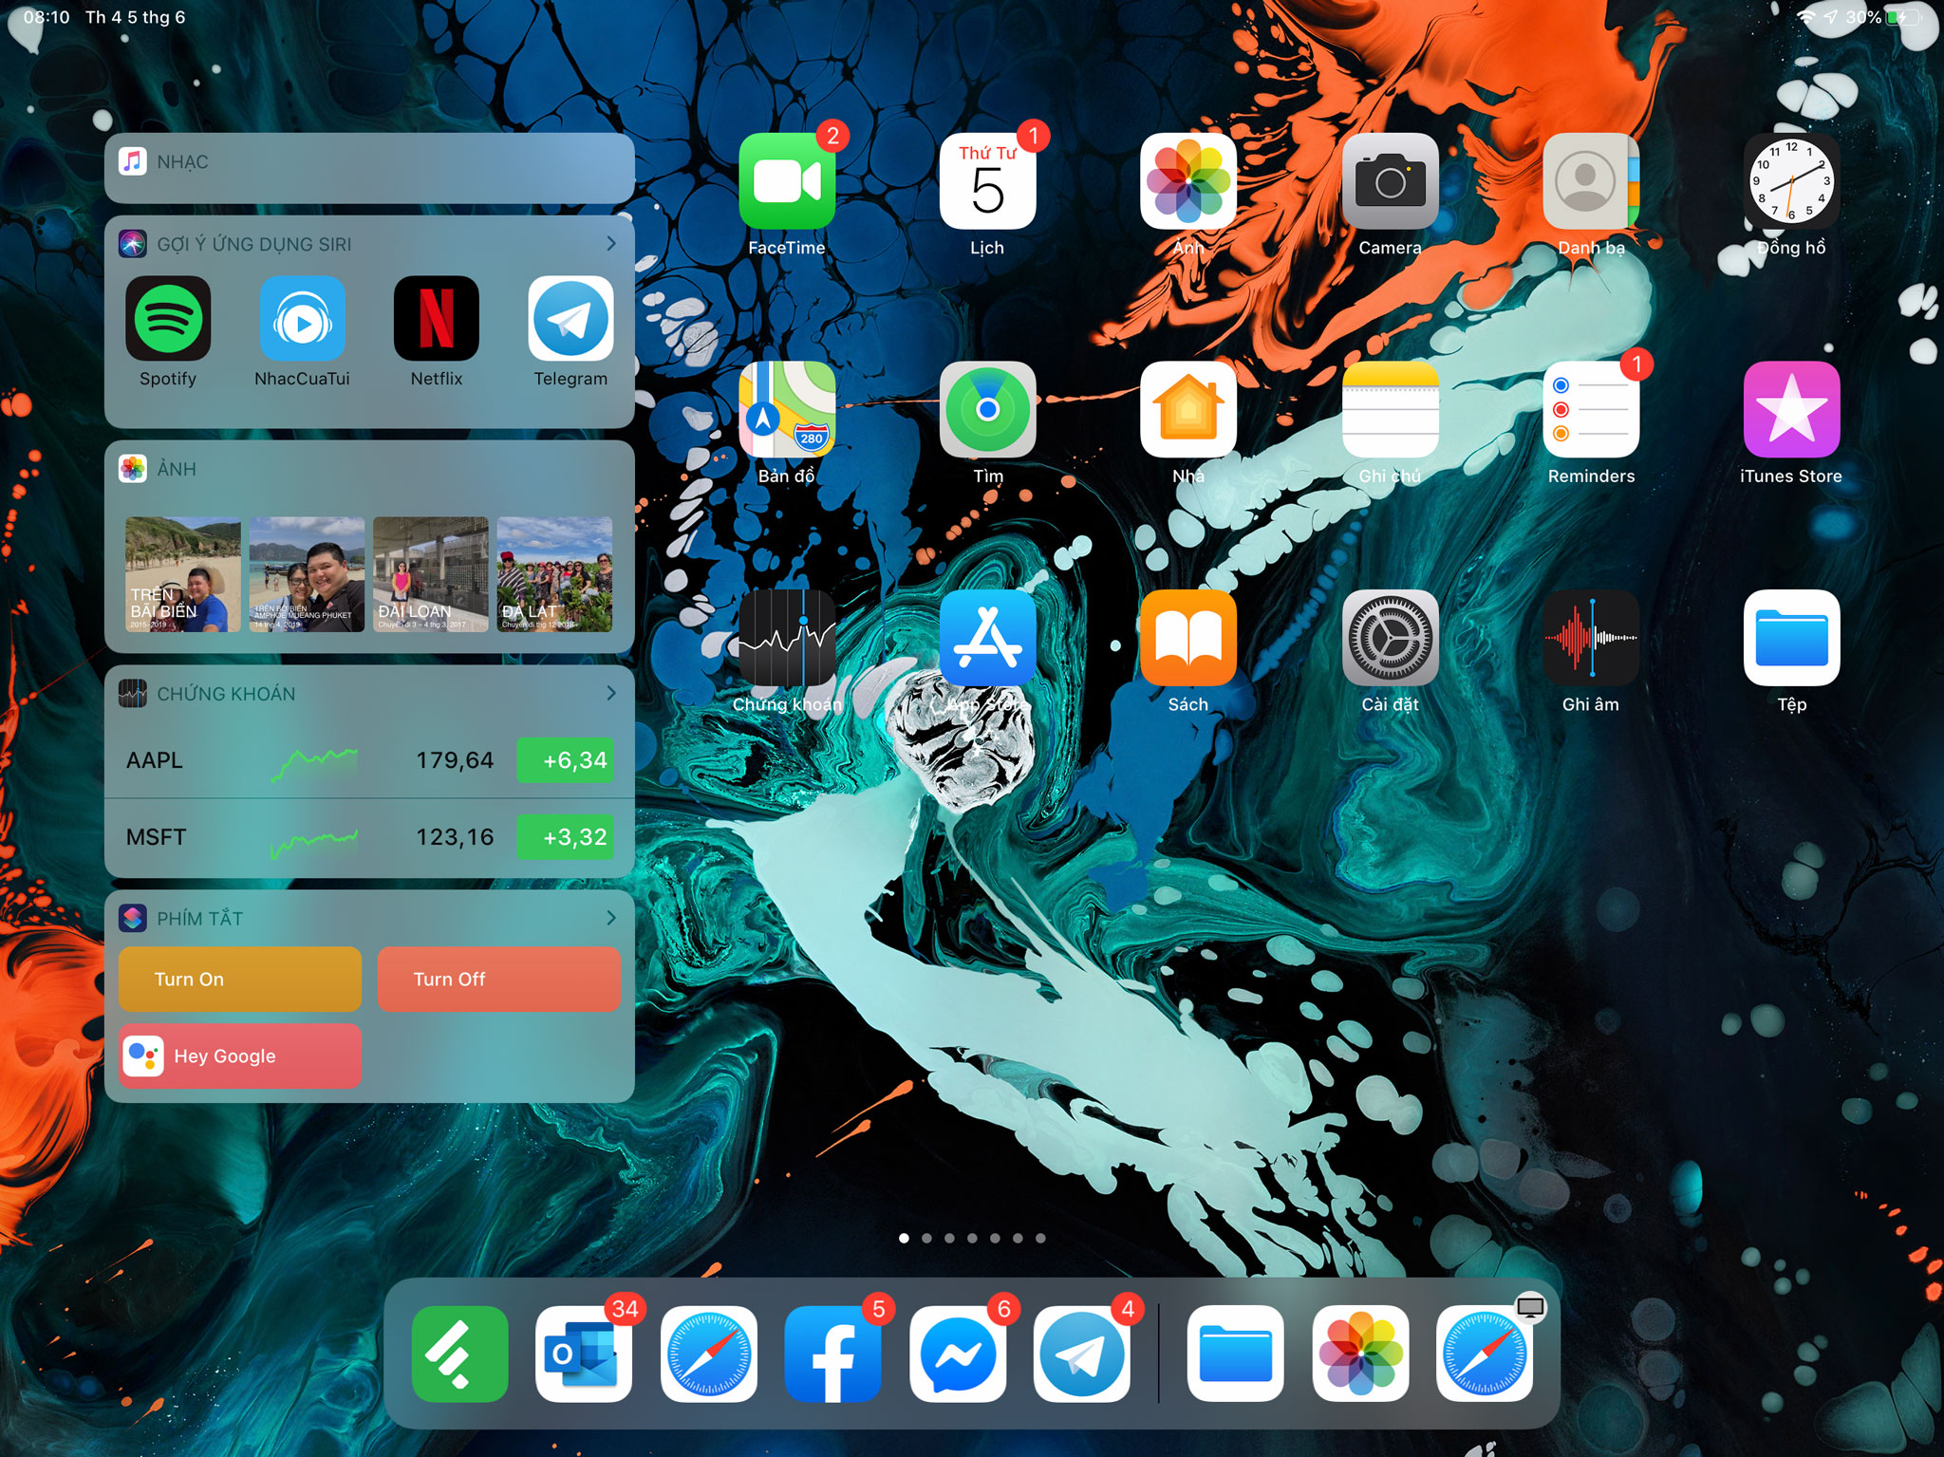Expand Gợi Ý Ứng Dụng Siri section
This screenshot has height=1457, width=1944.
612,243
